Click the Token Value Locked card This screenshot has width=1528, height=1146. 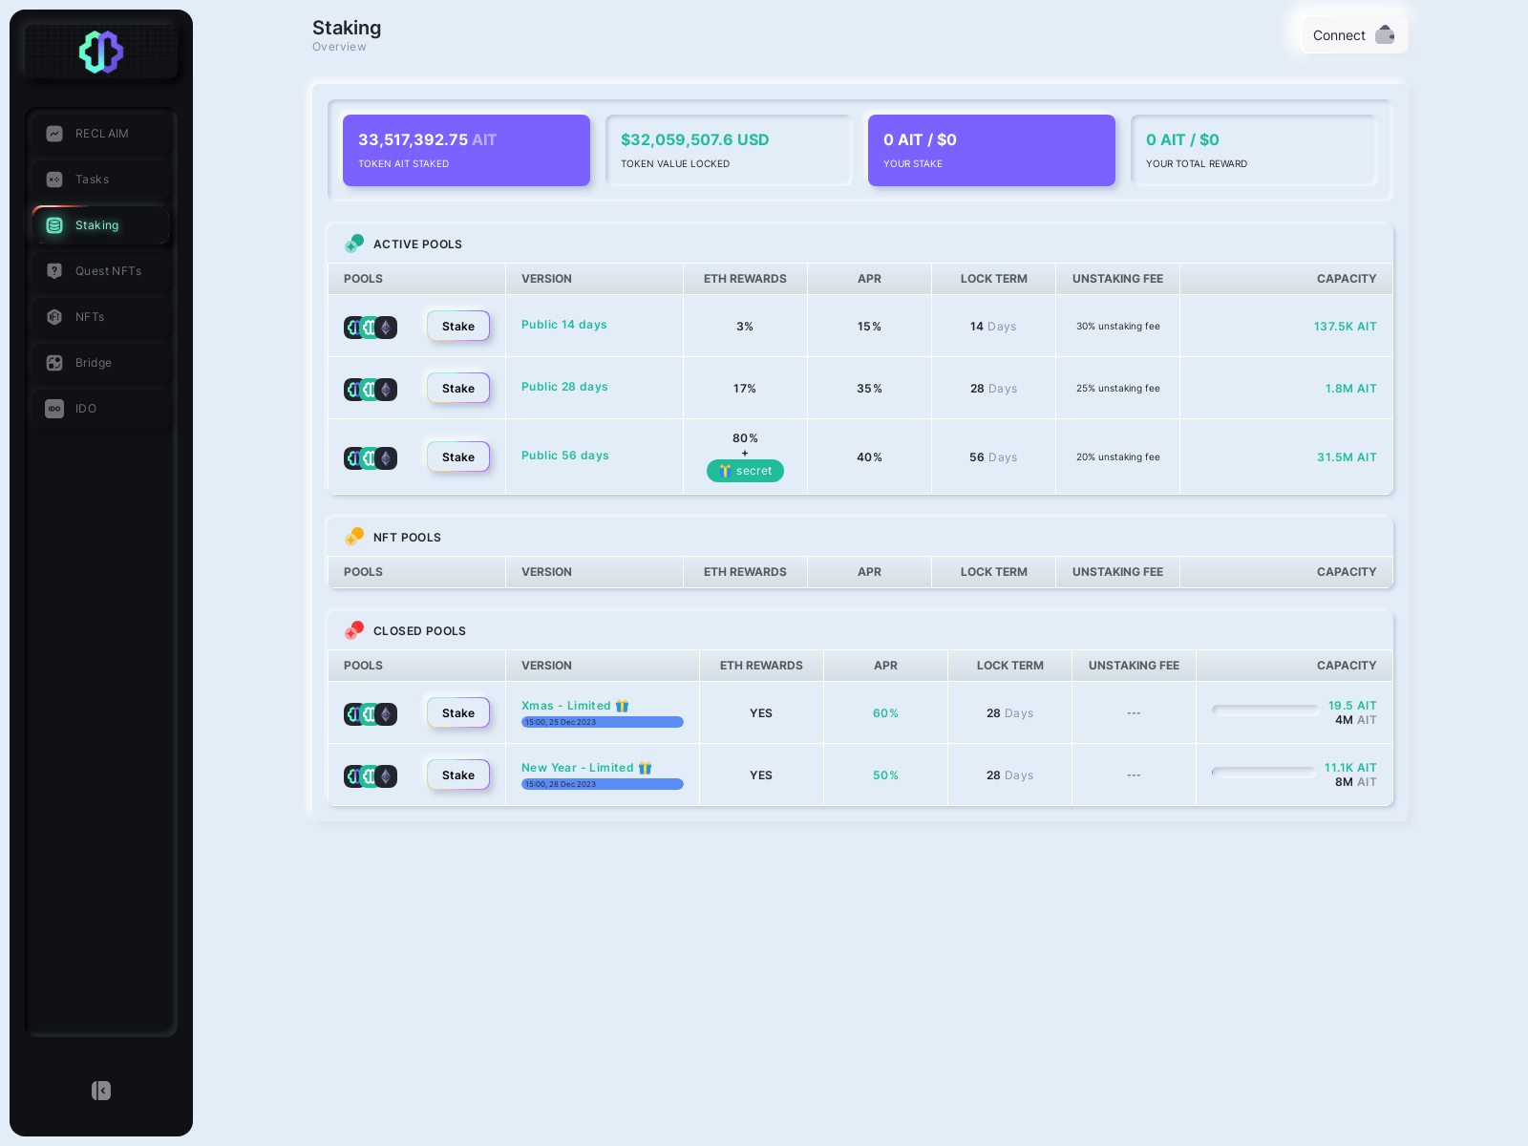click(x=729, y=150)
